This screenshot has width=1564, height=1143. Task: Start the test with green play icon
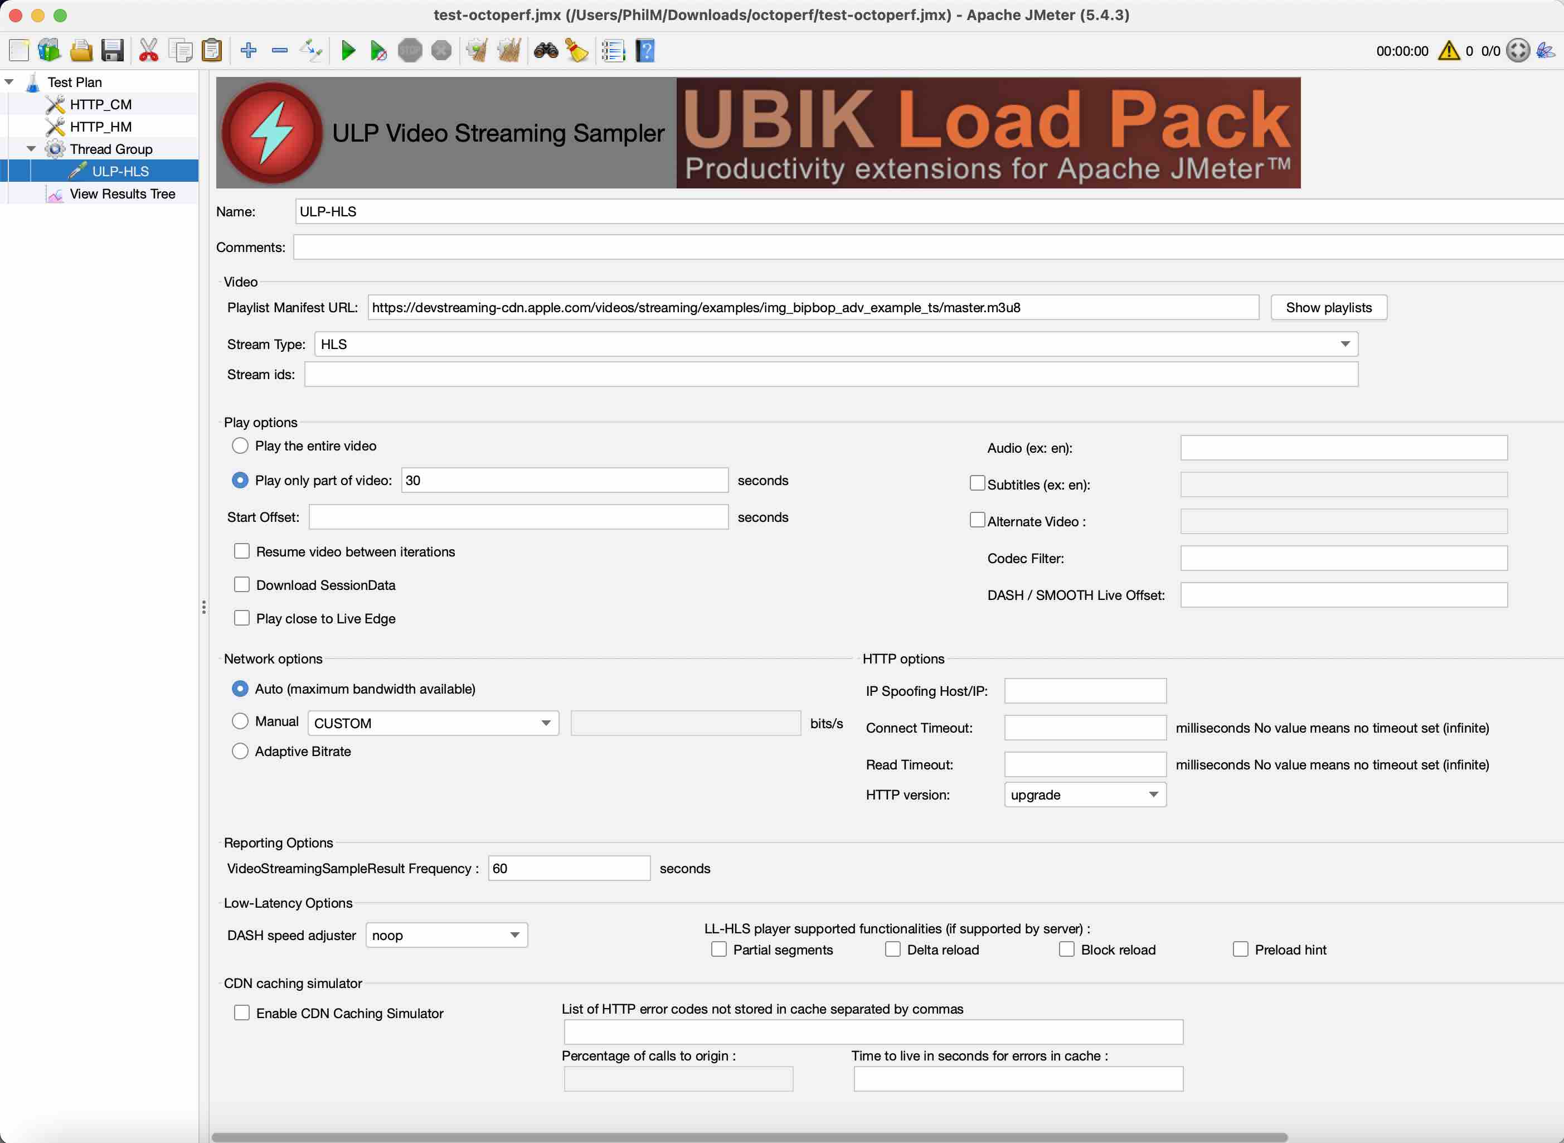click(x=348, y=51)
